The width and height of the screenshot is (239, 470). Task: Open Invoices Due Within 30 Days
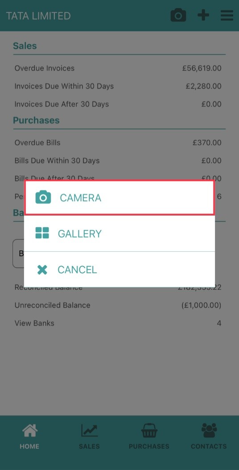(118, 86)
